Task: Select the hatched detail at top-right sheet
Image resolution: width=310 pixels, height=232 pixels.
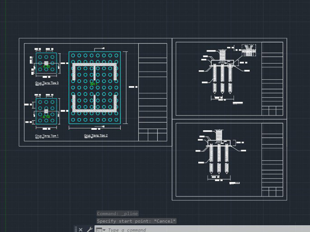Action: 248,49
